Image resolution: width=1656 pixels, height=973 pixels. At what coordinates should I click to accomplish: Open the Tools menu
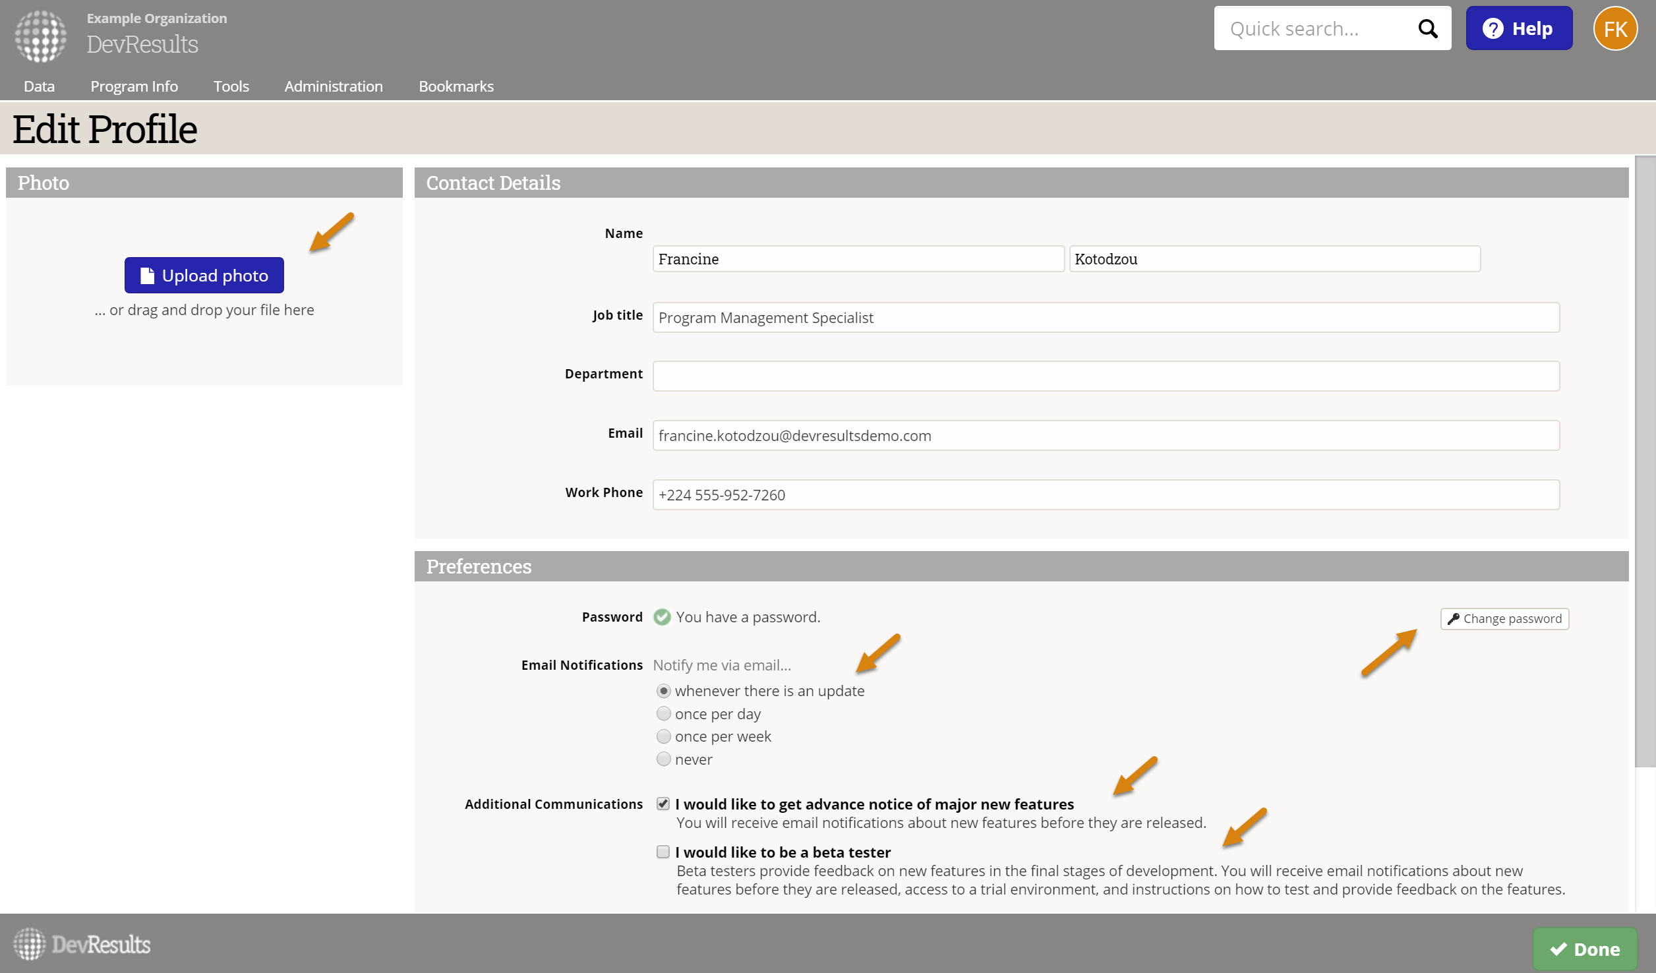[231, 86]
